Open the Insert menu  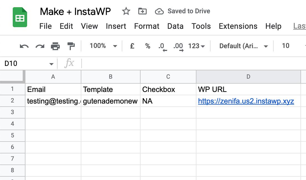point(116,26)
